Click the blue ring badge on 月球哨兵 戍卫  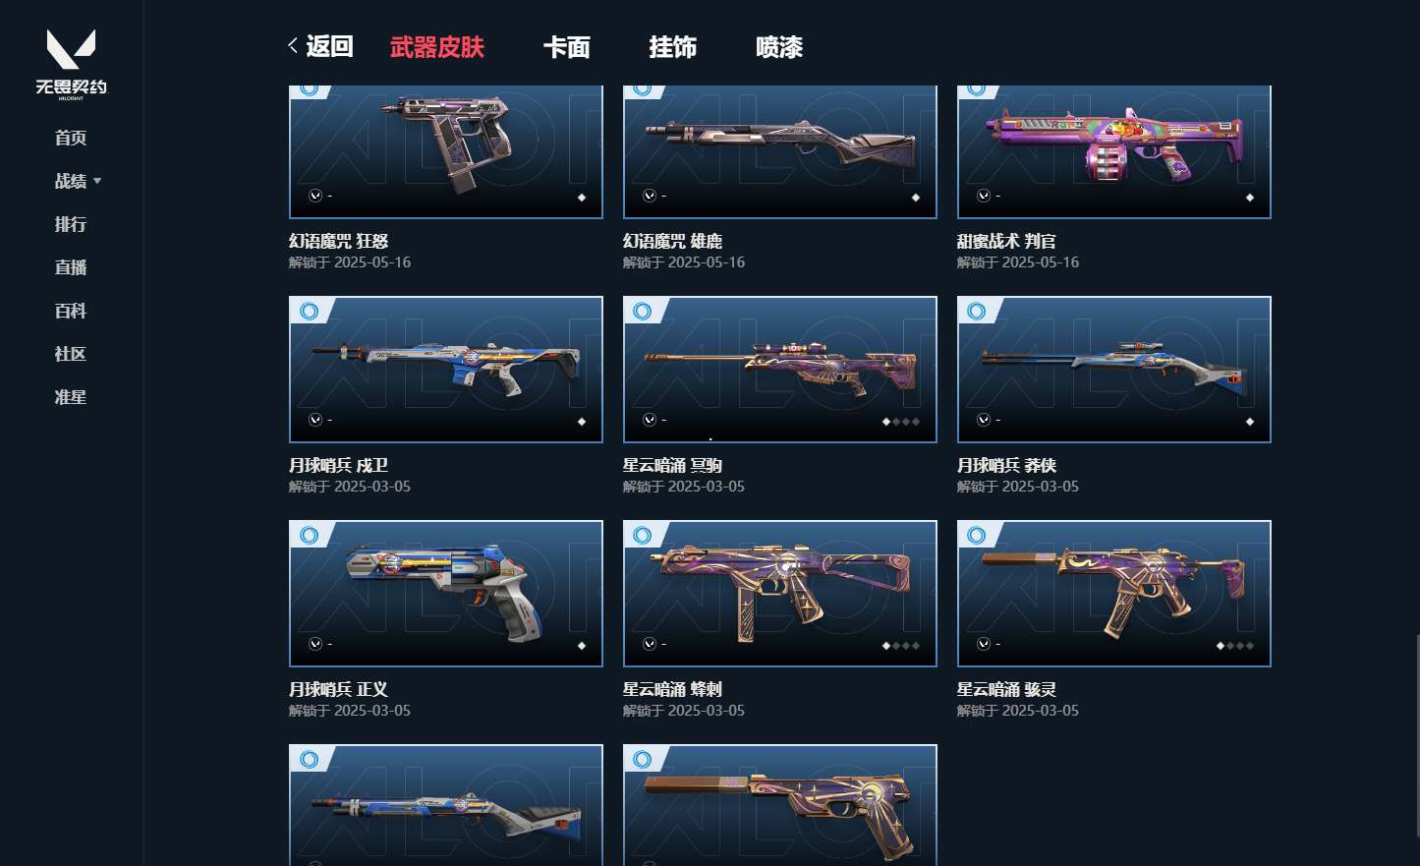pos(309,312)
